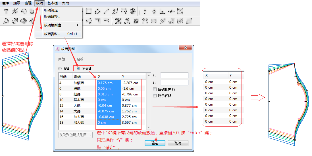Viewport: 312px width, 156px height.
Task: Select the 規則 radio button
Action: click(60, 69)
